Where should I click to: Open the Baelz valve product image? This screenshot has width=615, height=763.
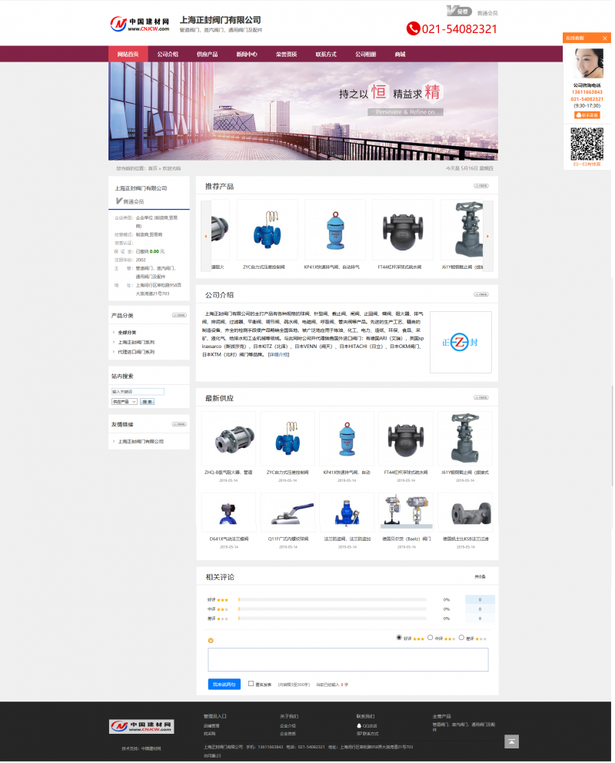tap(406, 513)
